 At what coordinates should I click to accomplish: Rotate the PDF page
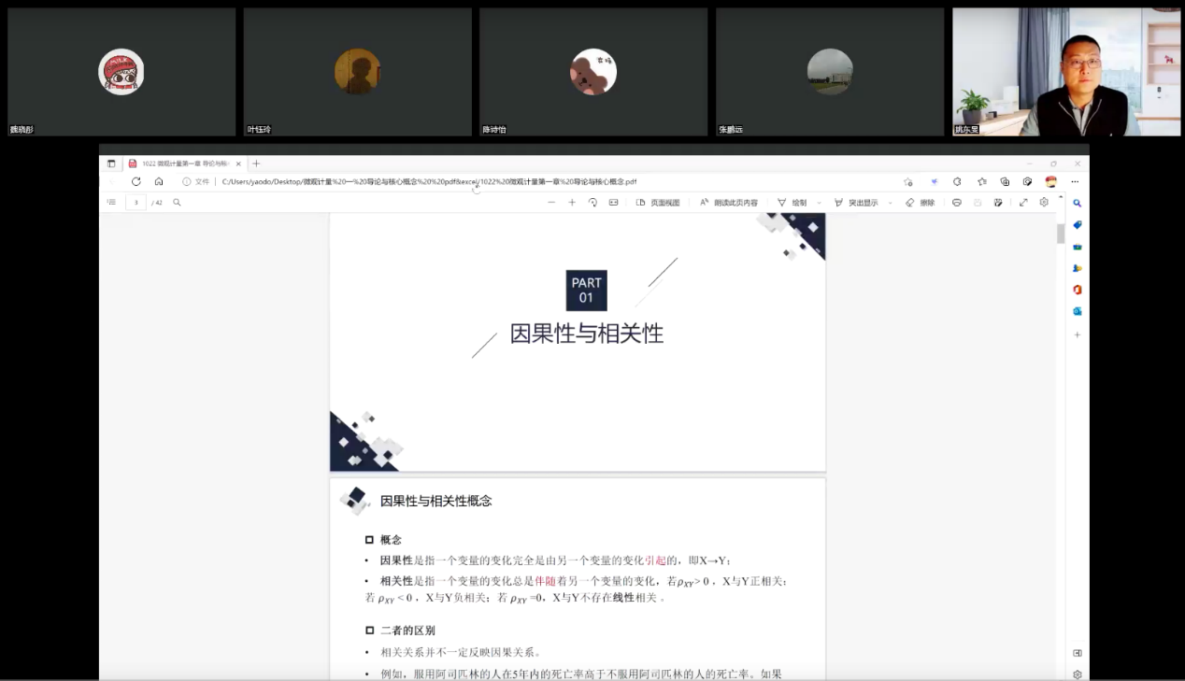[x=592, y=202]
